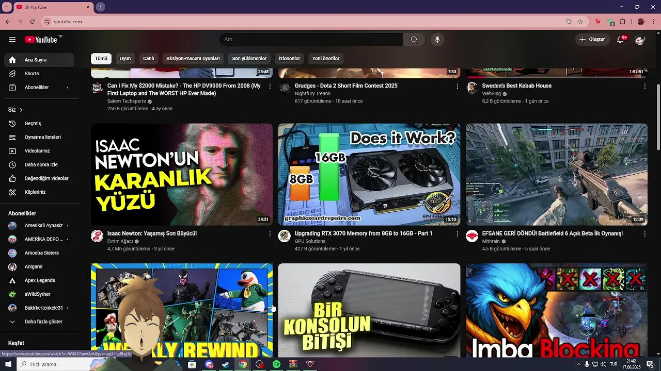
Task: Select Aksiyon-macera oyunları chip
Action: click(193, 58)
